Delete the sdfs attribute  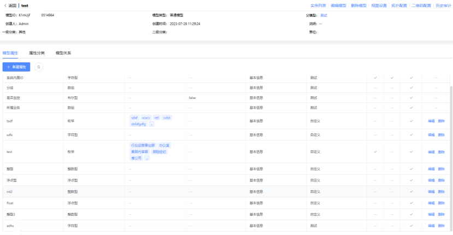pos(441,134)
